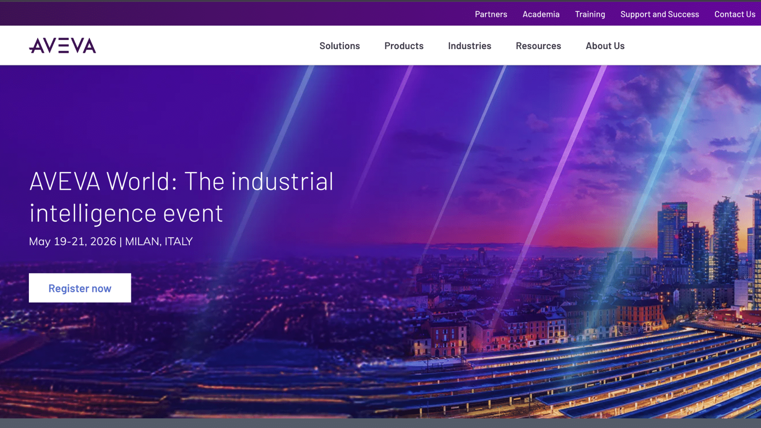This screenshot has height=428, width=761.
Task: Go to the Partners link
Action: click(491, 14)
